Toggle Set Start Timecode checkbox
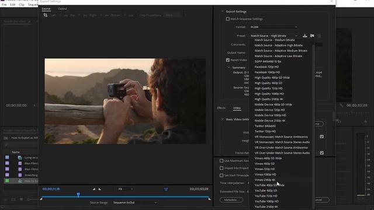Viewport: 374px width, 210px height. tap(221, 176)
